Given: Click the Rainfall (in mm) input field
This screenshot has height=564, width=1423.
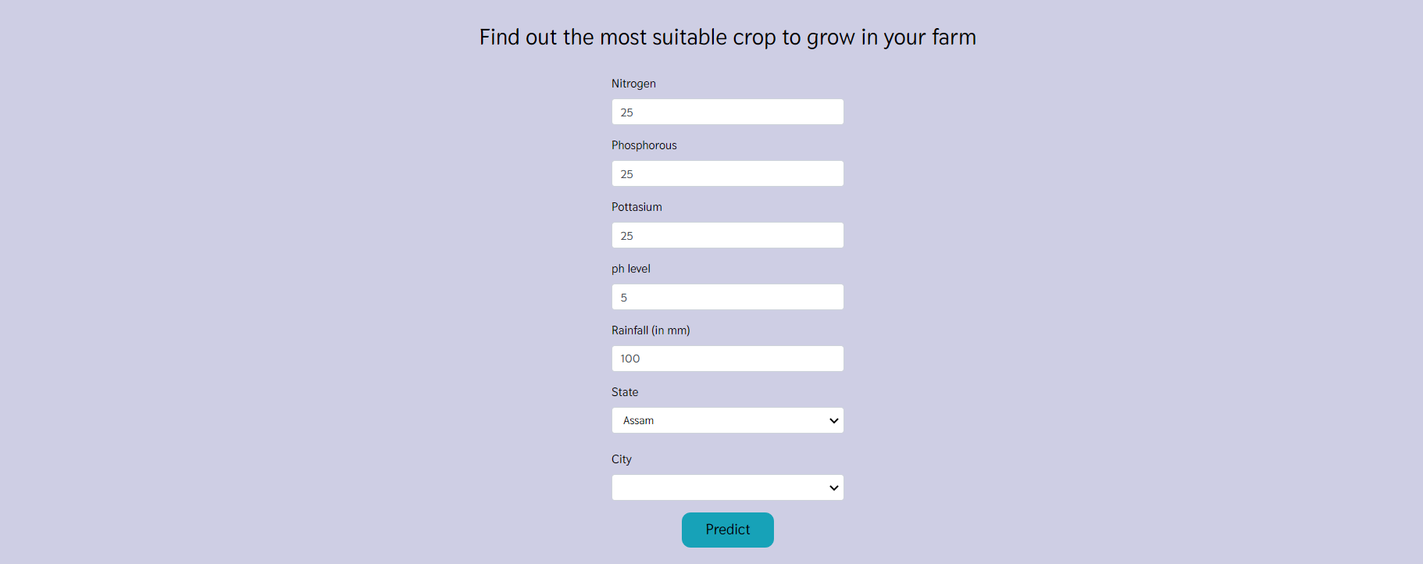Looking at the screenshot, I should coord(727,358).
